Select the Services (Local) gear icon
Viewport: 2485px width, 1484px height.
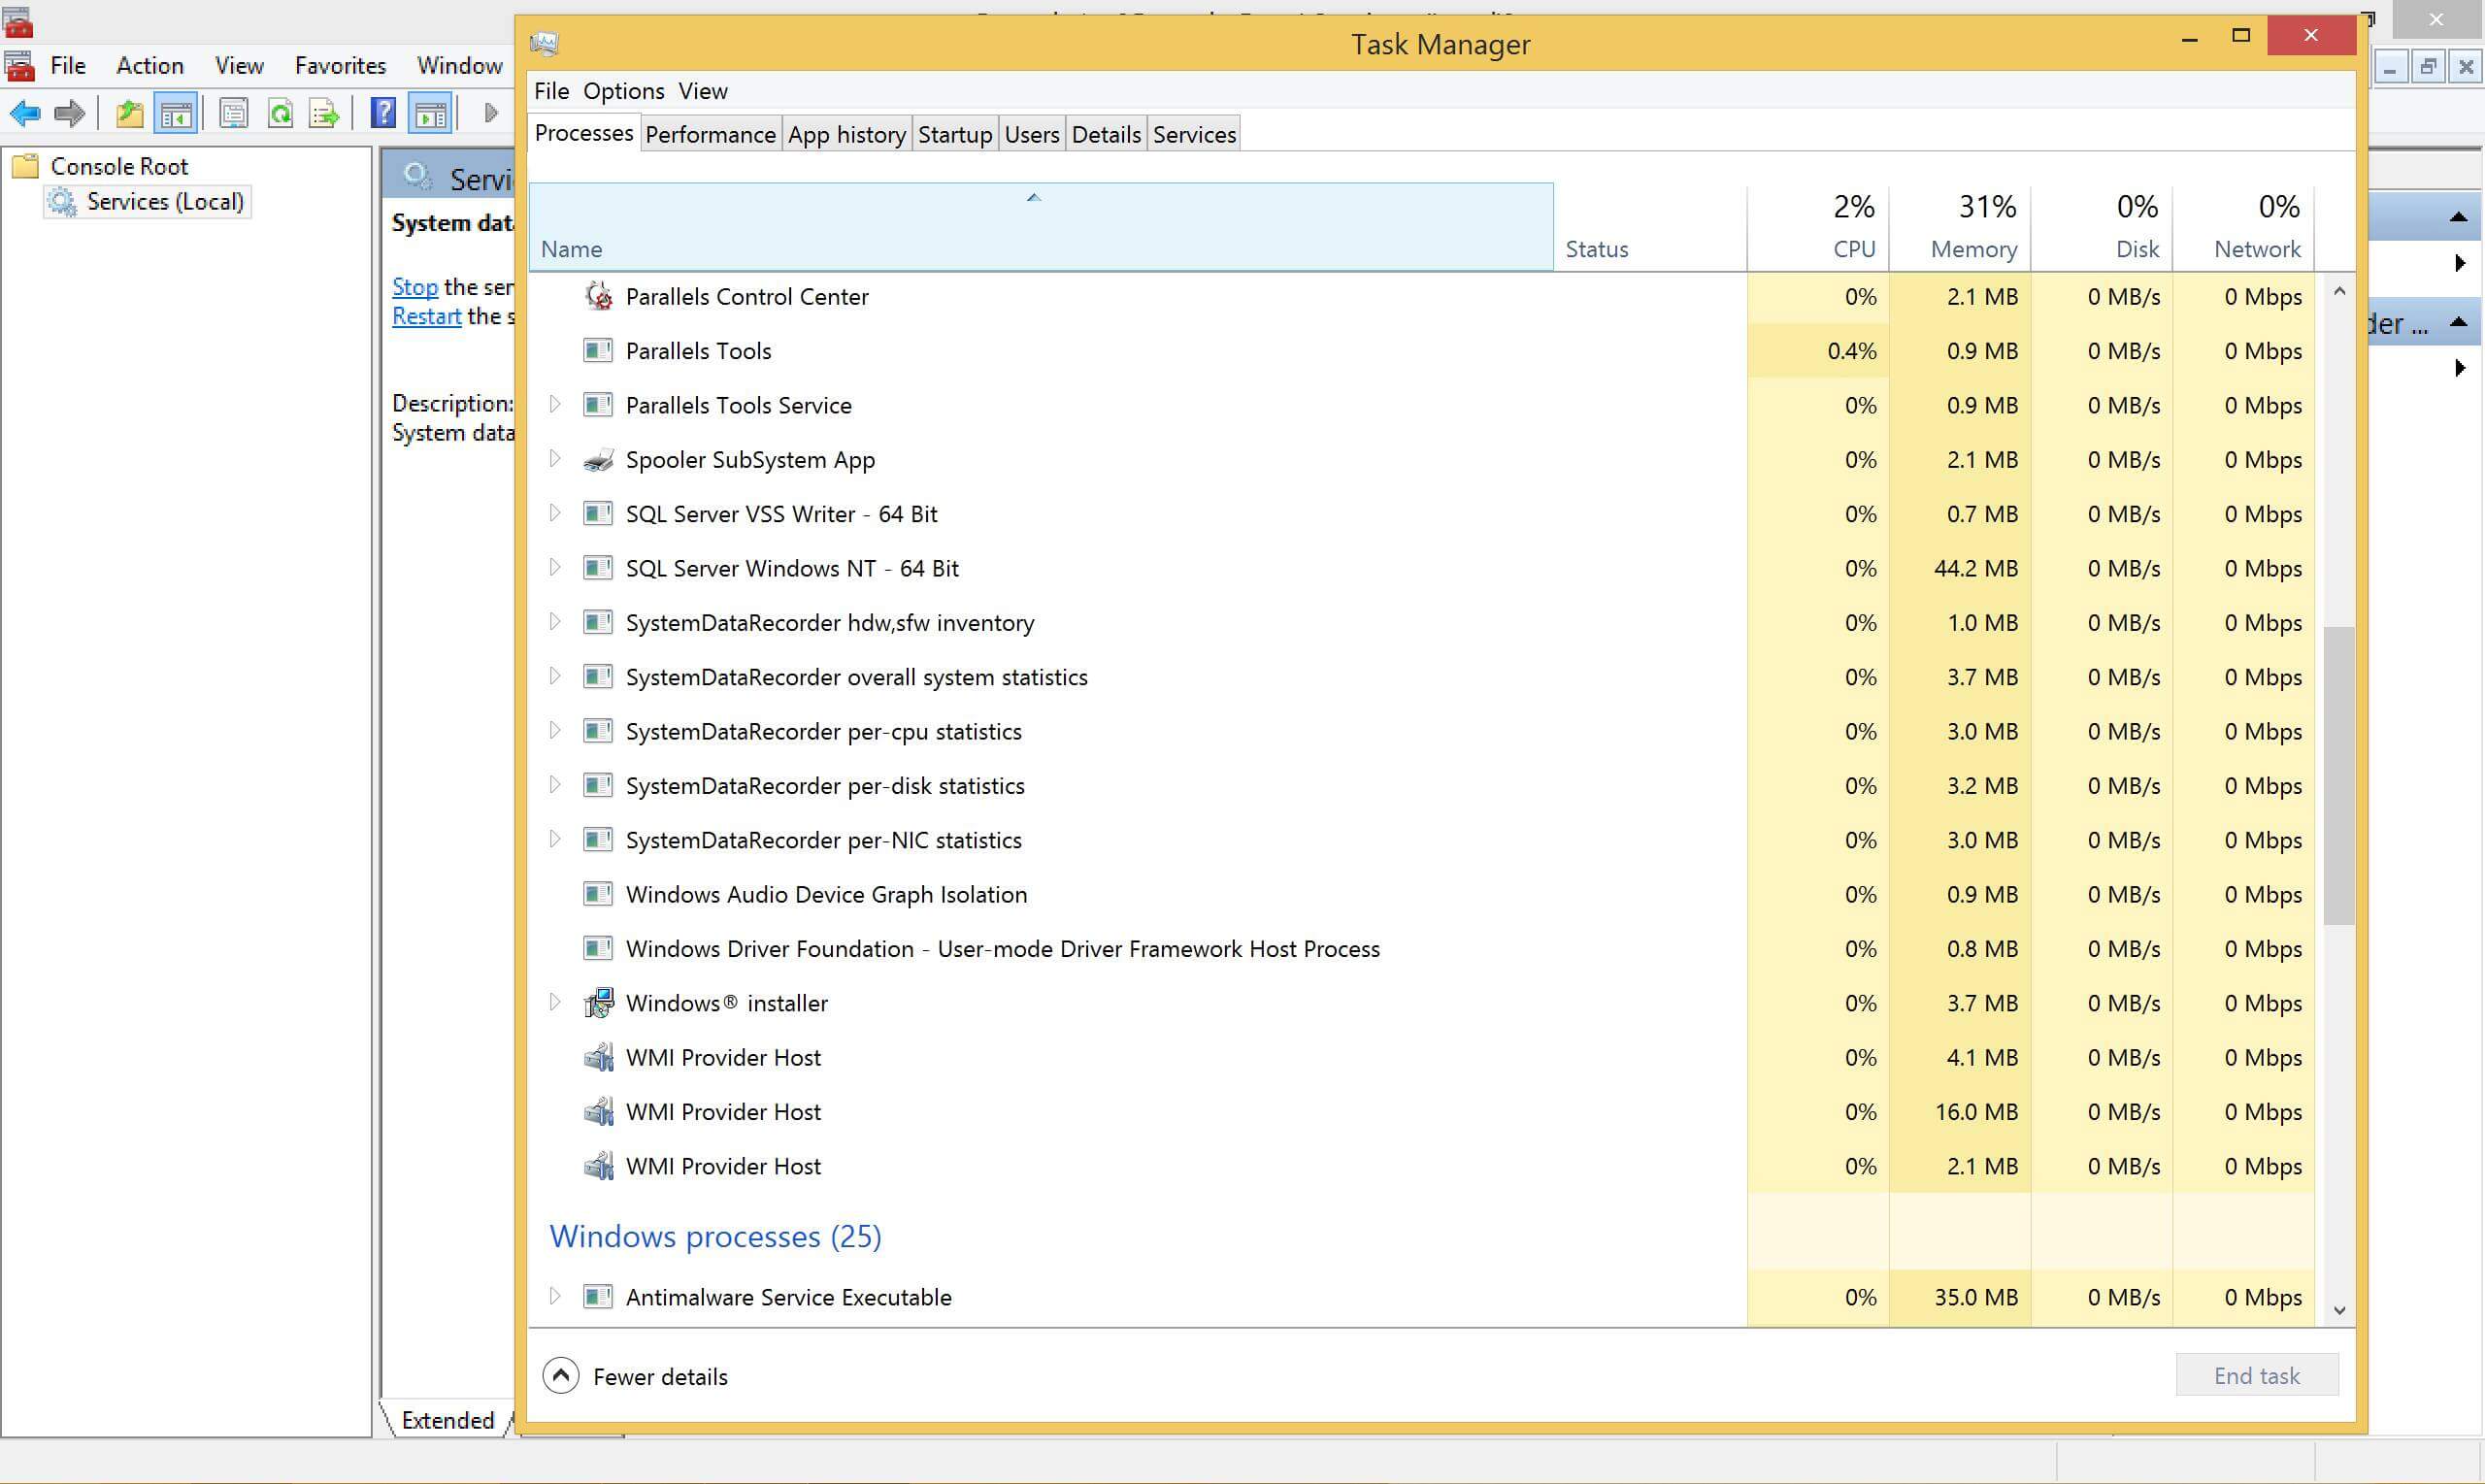(x=62, y=202)
